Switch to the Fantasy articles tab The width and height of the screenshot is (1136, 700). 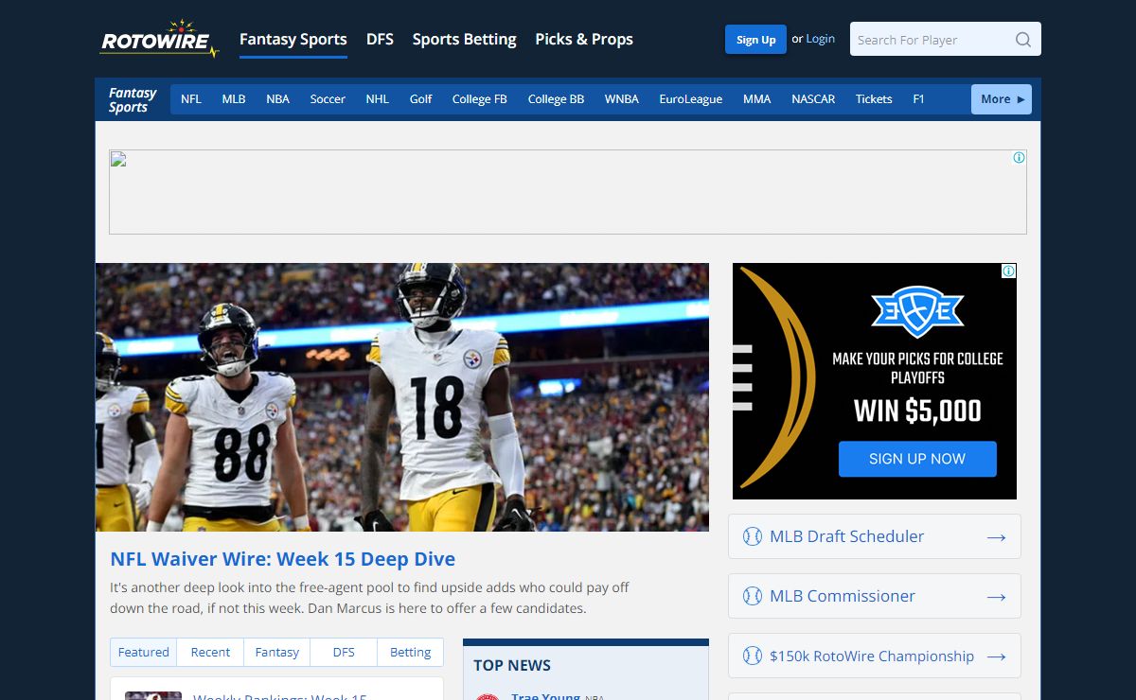[277, 653]
